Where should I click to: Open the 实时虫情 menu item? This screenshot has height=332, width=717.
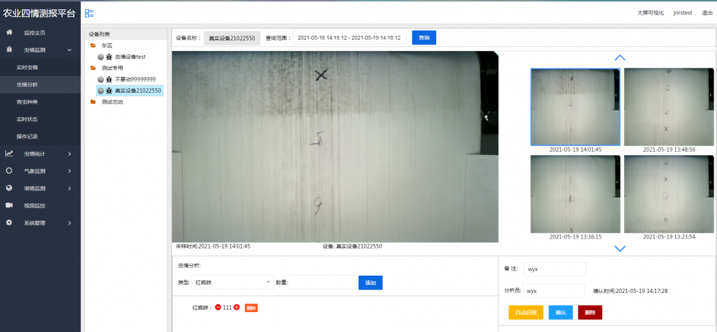(27, 67)
